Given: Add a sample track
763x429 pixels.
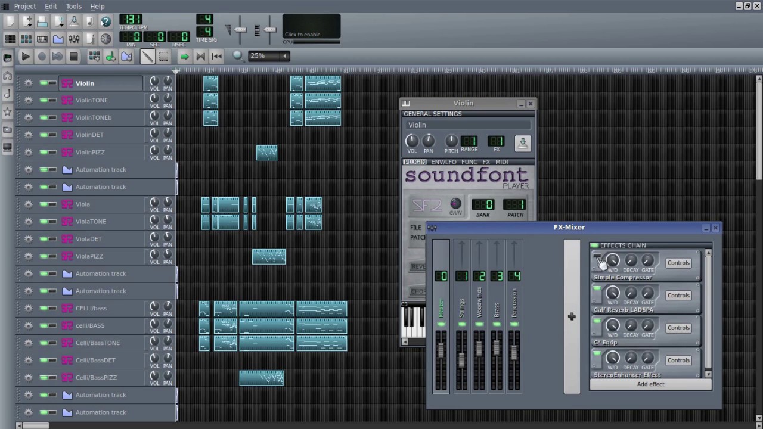Looking at the screenshot, I should coord(110,57).
